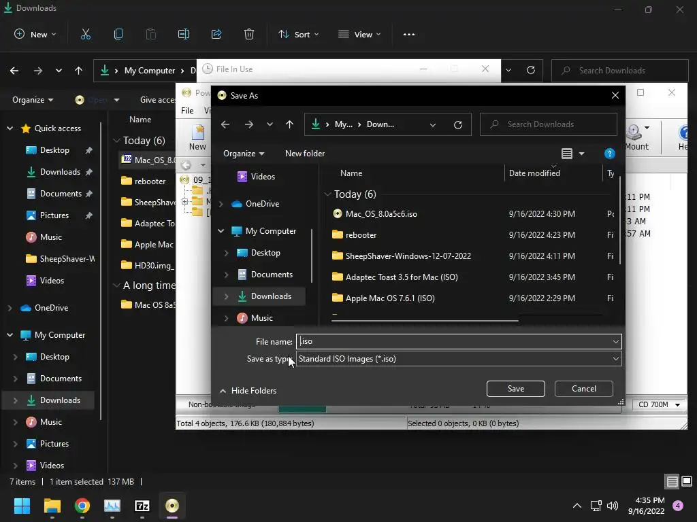The width and height of the screenshot is (697, 522).
Task: Click the Cut icon in Explorer toolbar
Action: [85, 34]
